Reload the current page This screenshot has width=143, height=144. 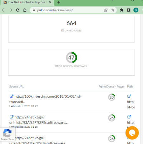coord(18,10)
